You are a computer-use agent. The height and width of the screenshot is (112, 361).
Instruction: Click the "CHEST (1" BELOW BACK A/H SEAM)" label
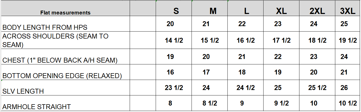tap(60, 61)
